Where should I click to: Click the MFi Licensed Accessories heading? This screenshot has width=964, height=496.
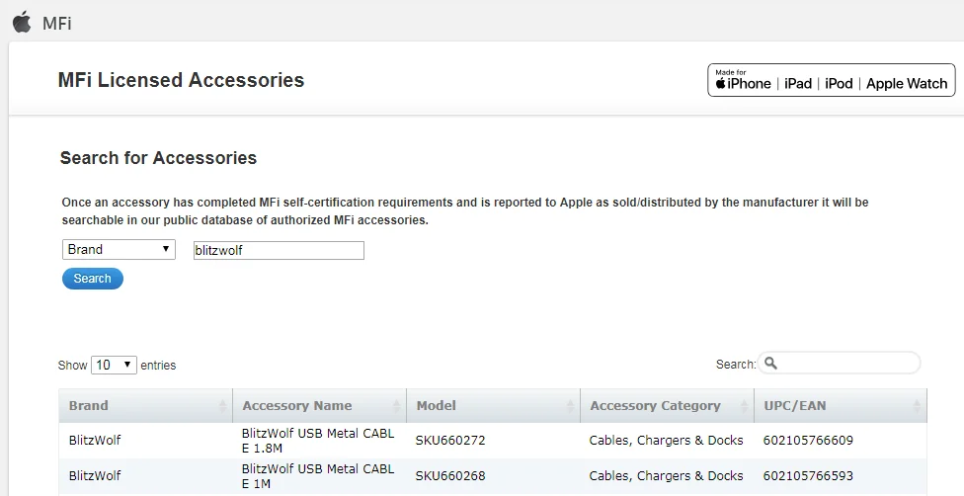(x=181, y=80)
